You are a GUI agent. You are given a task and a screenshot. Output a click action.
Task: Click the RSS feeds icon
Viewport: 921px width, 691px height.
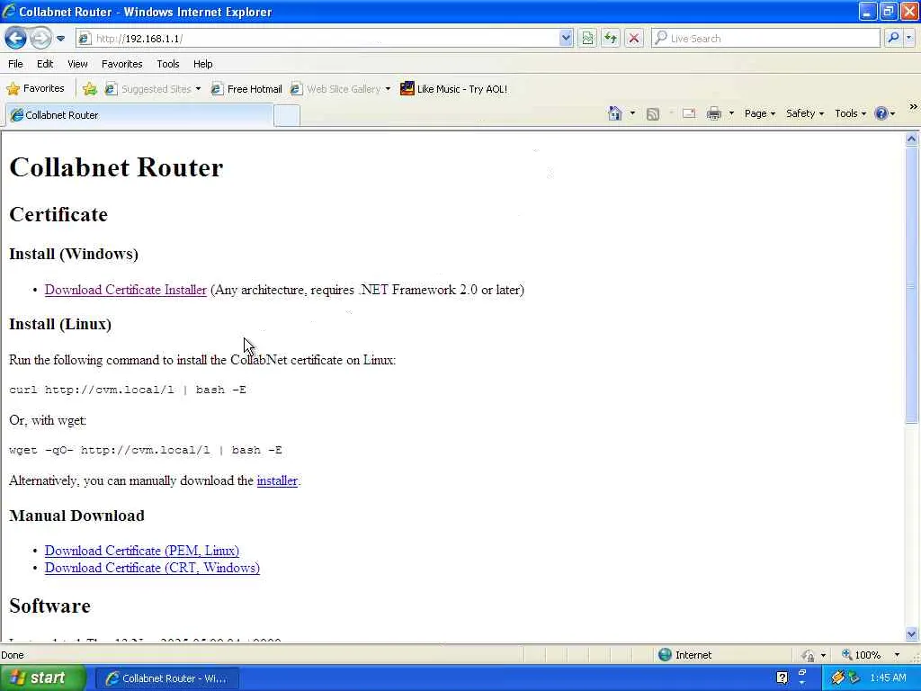pyautogui.click(x=653, y=113)
